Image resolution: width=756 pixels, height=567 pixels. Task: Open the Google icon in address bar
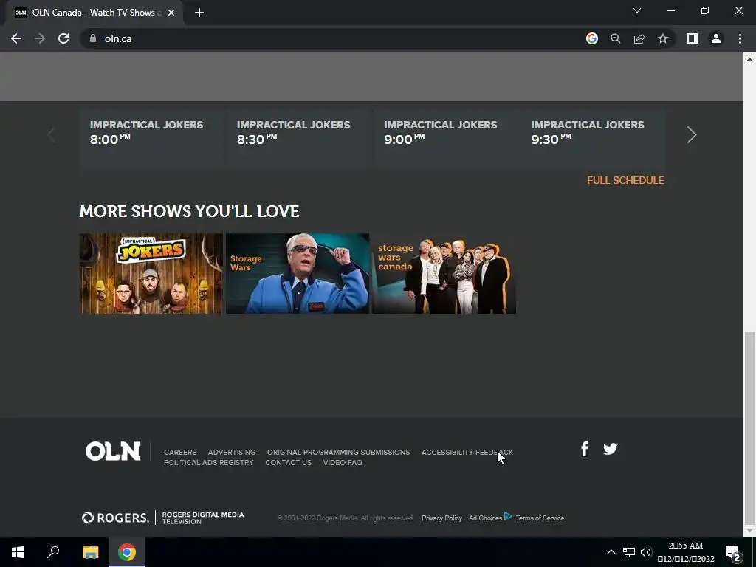(x=592, y=38)
